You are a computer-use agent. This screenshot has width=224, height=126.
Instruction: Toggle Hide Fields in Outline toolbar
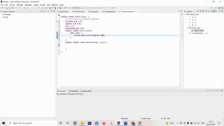(x=203, y=11)
